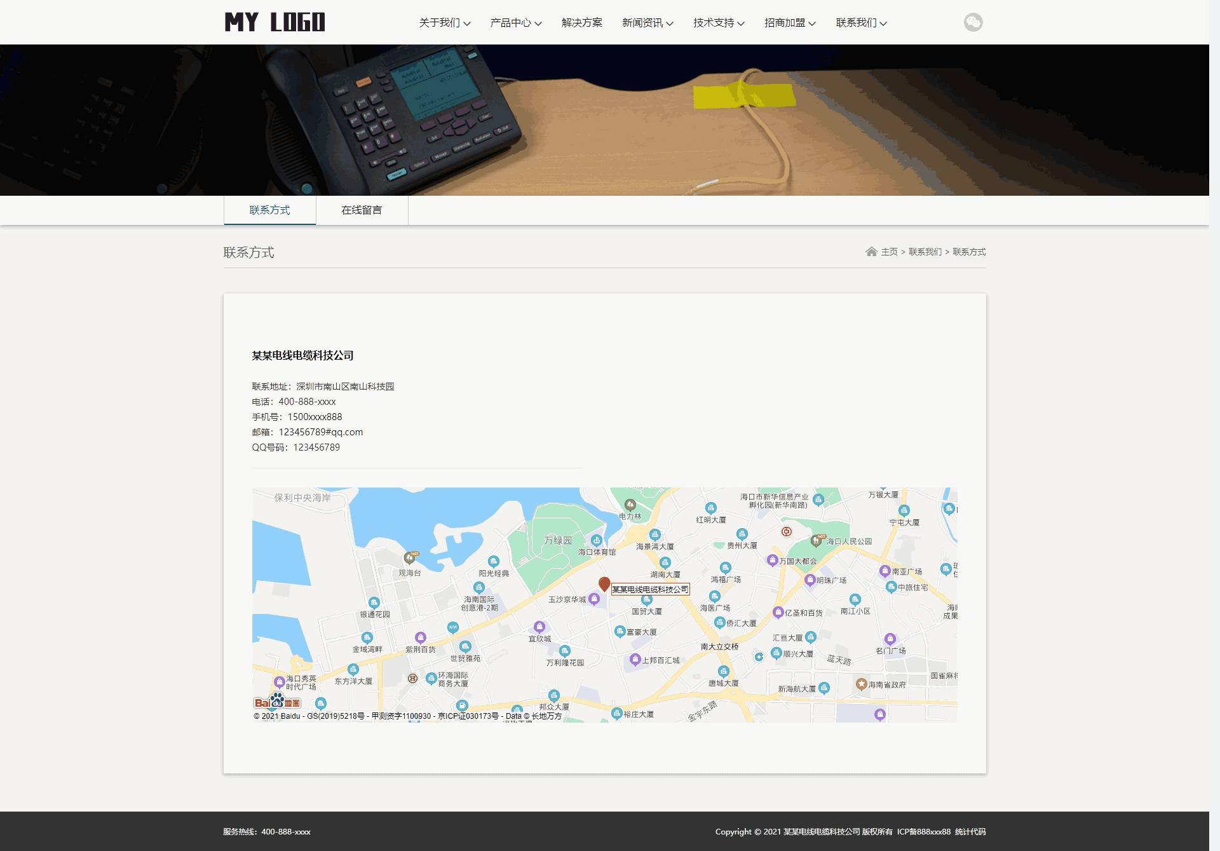Expand 招商加盟 dropdown arrow
Viewport: 1220px width, 851px height.
812,24
